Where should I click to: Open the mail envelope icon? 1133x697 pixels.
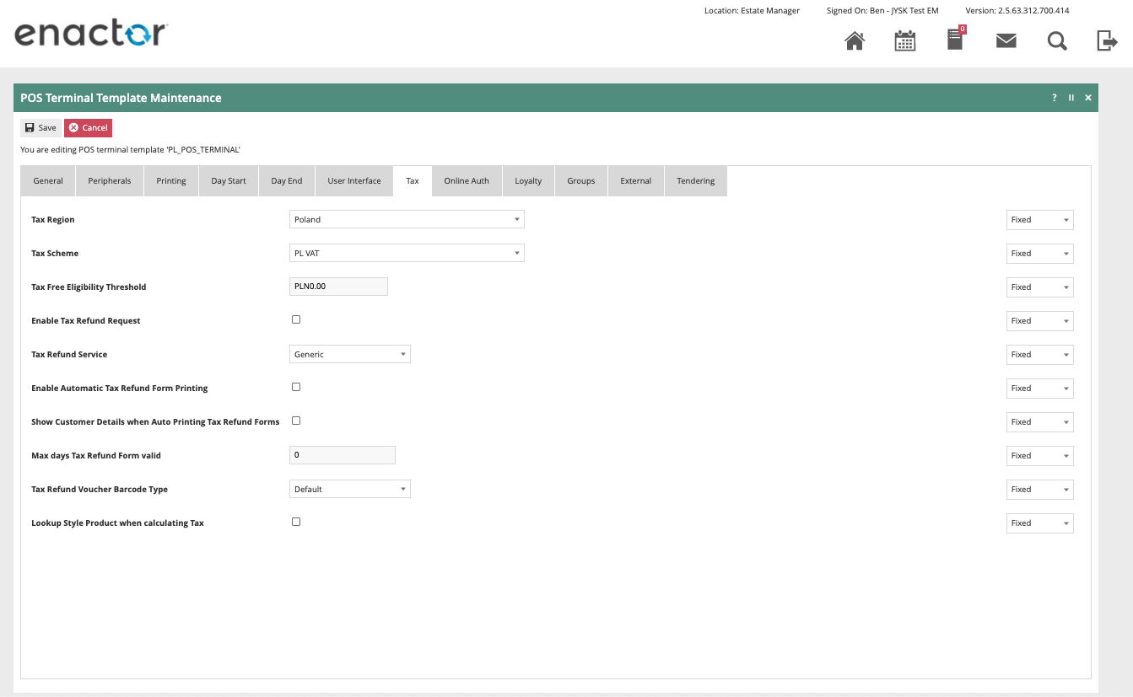[x=1006, y=40]
